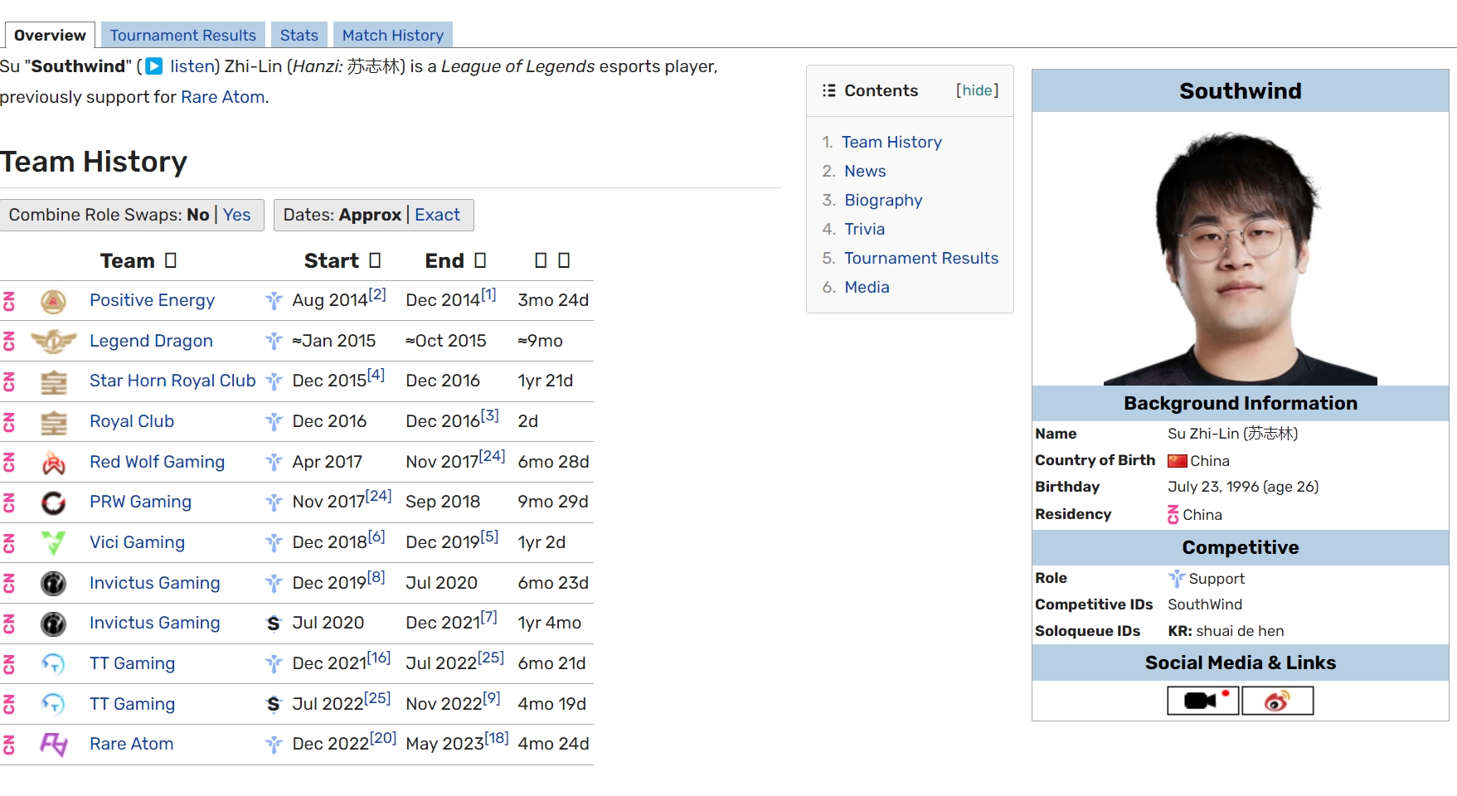Open PRW Gaming team link

pos(140,502)
